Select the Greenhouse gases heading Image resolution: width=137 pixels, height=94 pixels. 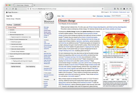[x=22, y=42]
